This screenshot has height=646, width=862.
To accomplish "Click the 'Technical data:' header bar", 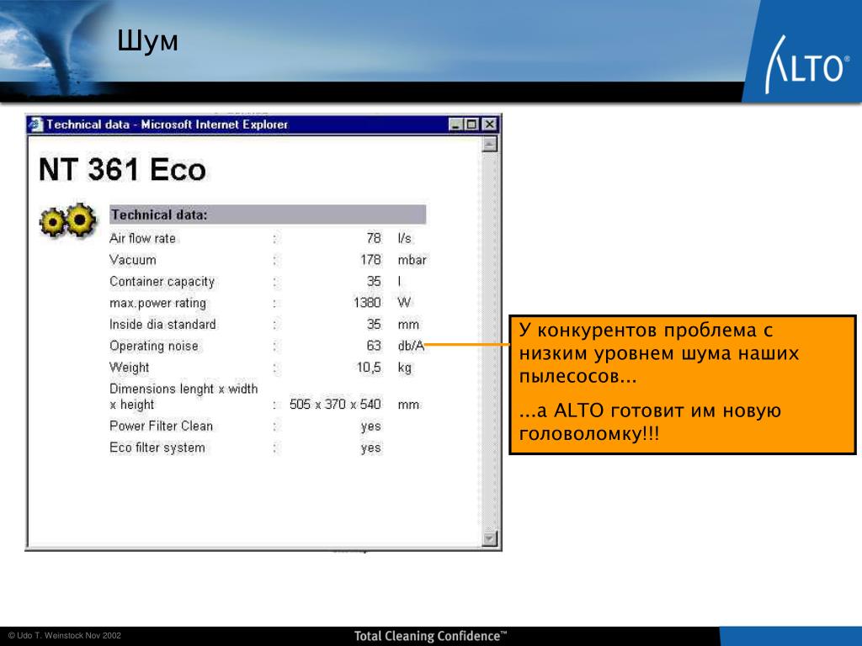I will click(268, 214).
